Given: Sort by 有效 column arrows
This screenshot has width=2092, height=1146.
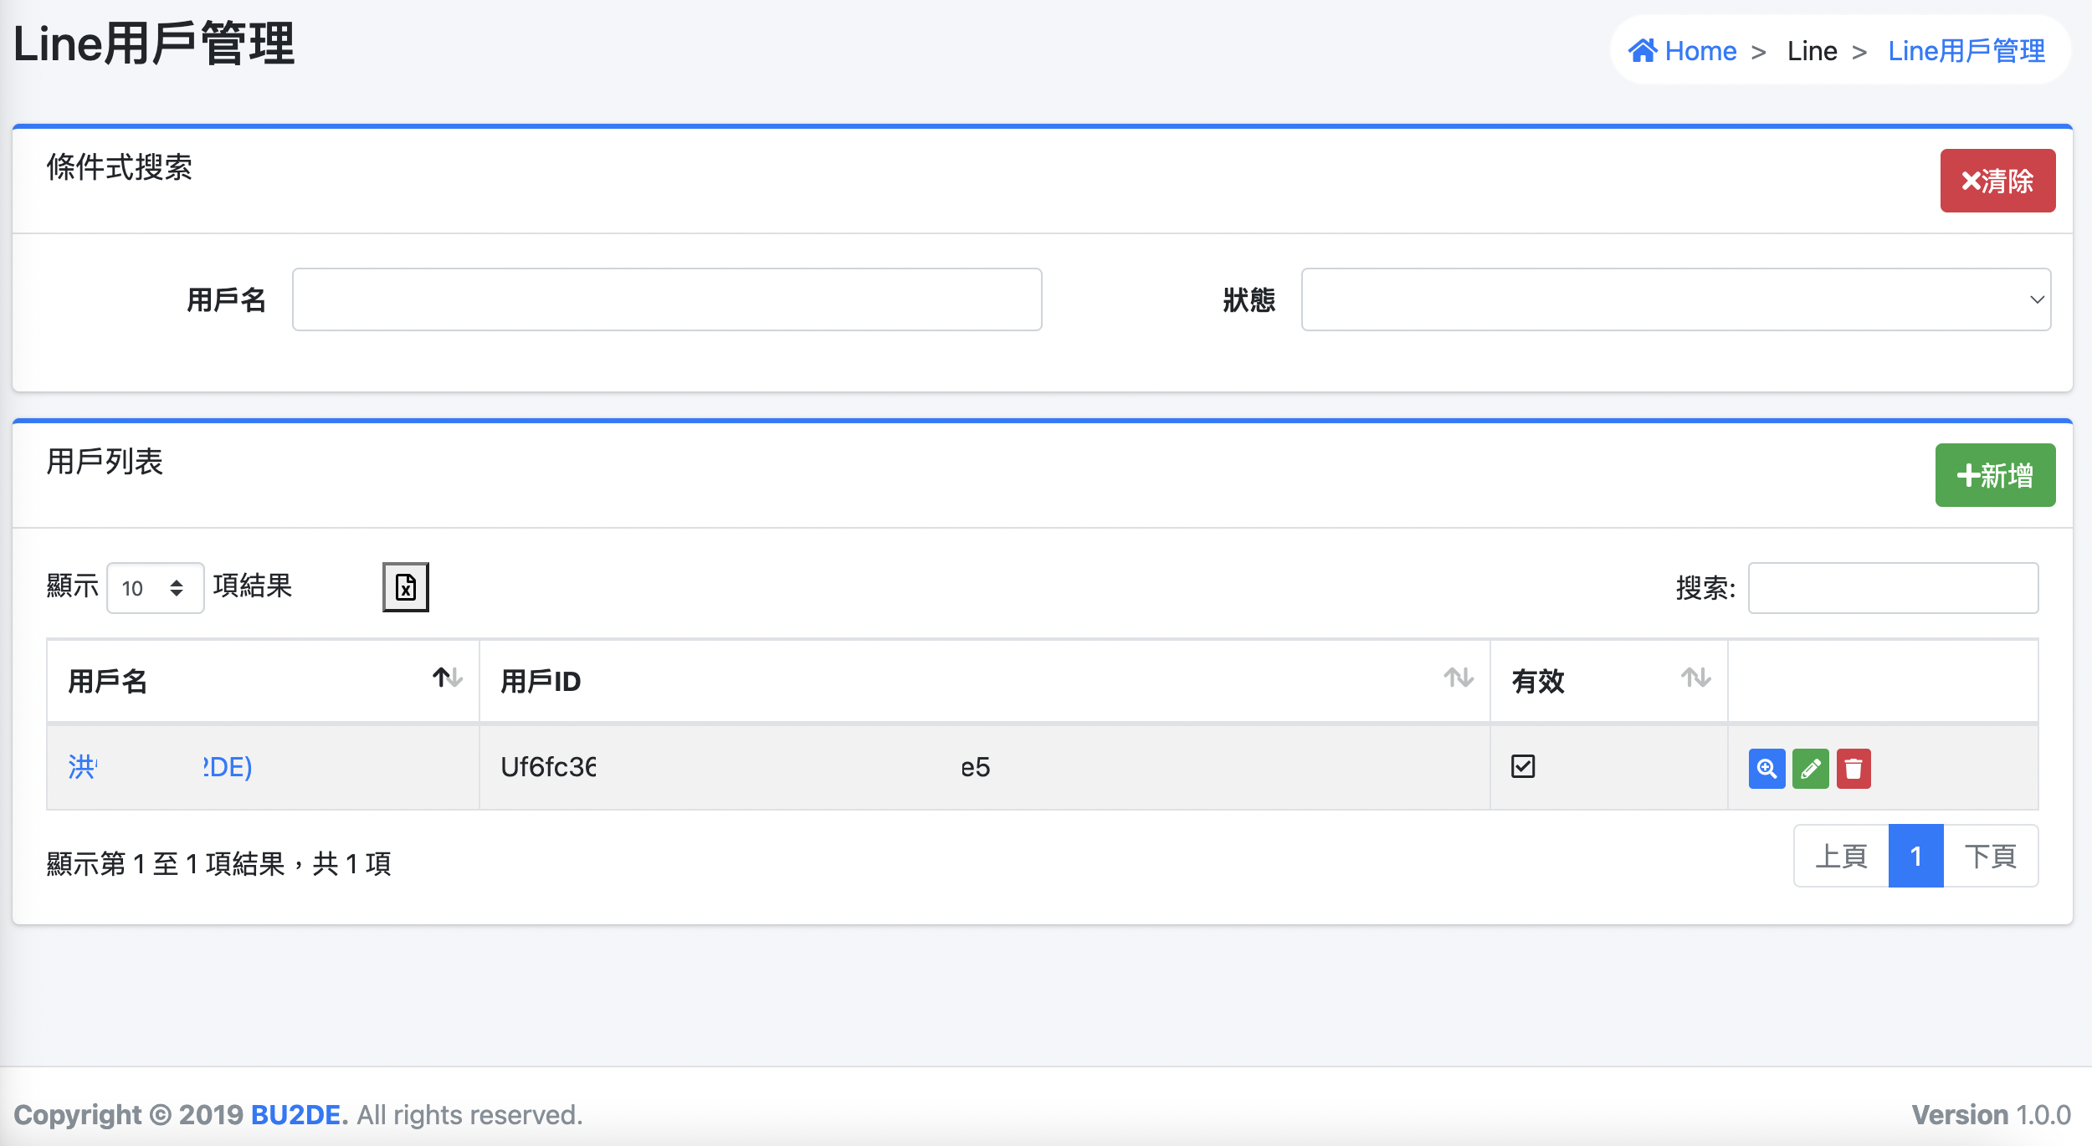Looking at the screenshot, I should [x=1696, y=678].
